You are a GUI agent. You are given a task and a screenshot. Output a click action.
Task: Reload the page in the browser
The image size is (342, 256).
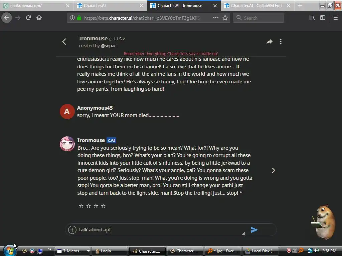[28, 18]
